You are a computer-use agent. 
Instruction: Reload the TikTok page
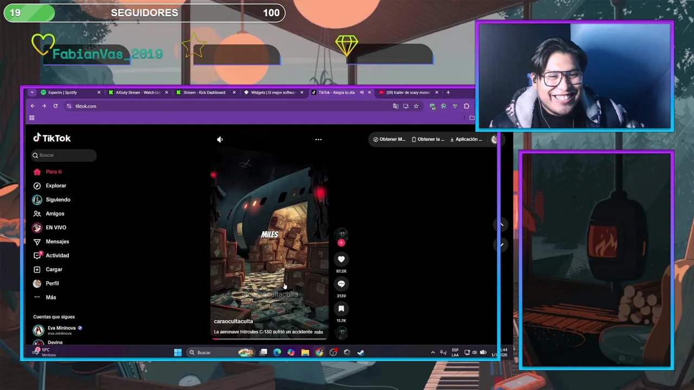tap(55, 106)
